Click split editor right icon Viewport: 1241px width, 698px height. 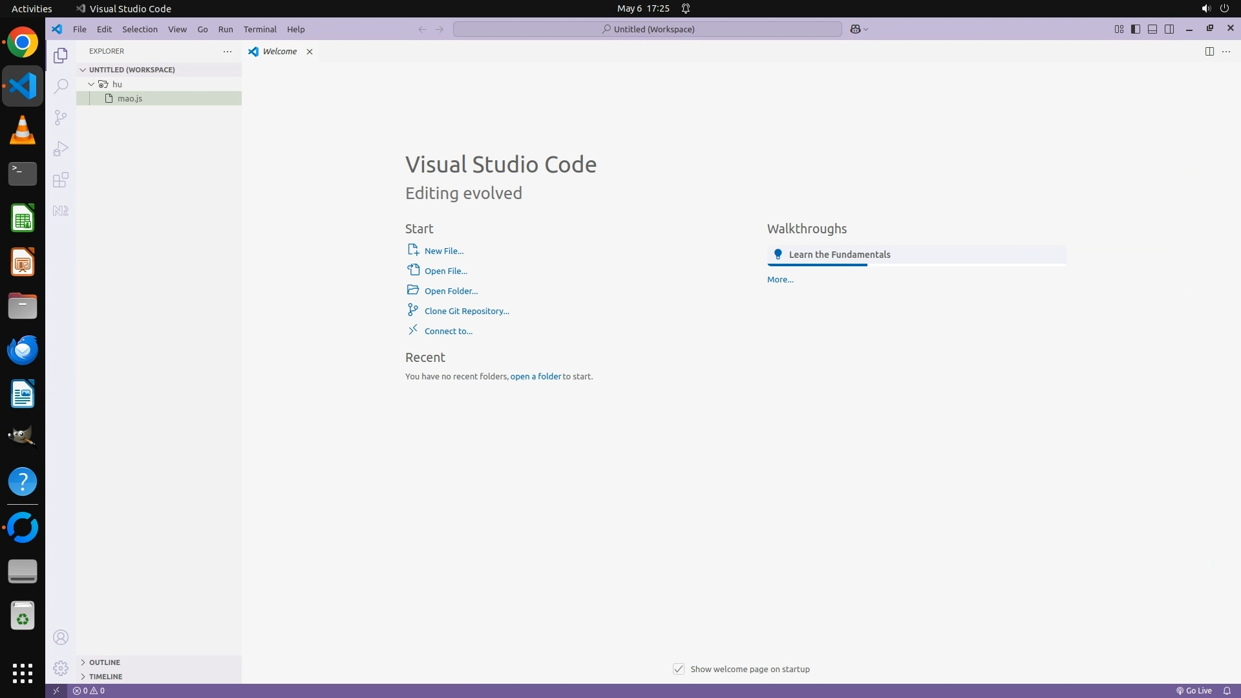(x=1209, y=51)
